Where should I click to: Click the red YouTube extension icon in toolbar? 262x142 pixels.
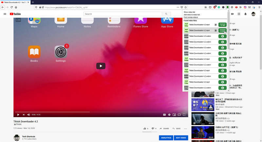tap(236, 7)
